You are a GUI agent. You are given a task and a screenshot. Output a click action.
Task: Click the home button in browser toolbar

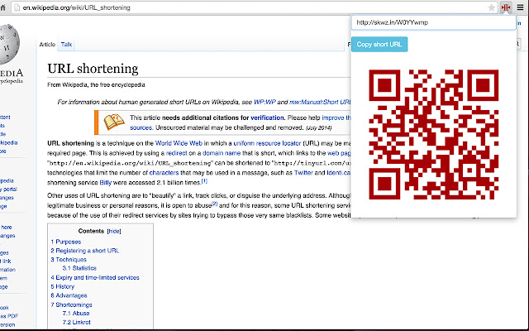coord(2,7)
